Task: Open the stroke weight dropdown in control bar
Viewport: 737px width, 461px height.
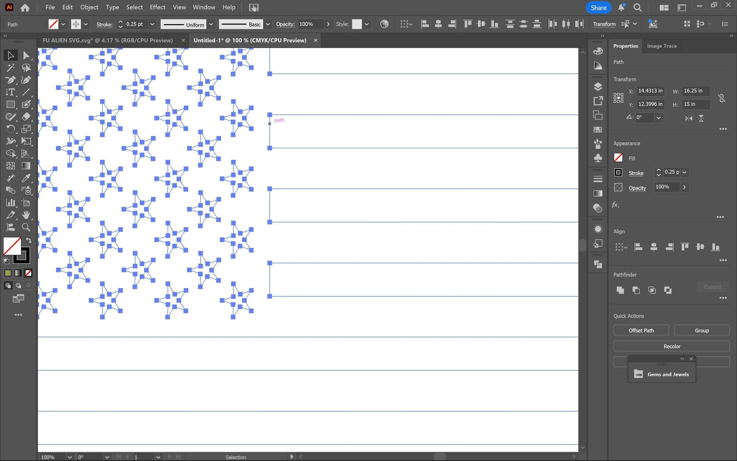Action: point(152,24)
